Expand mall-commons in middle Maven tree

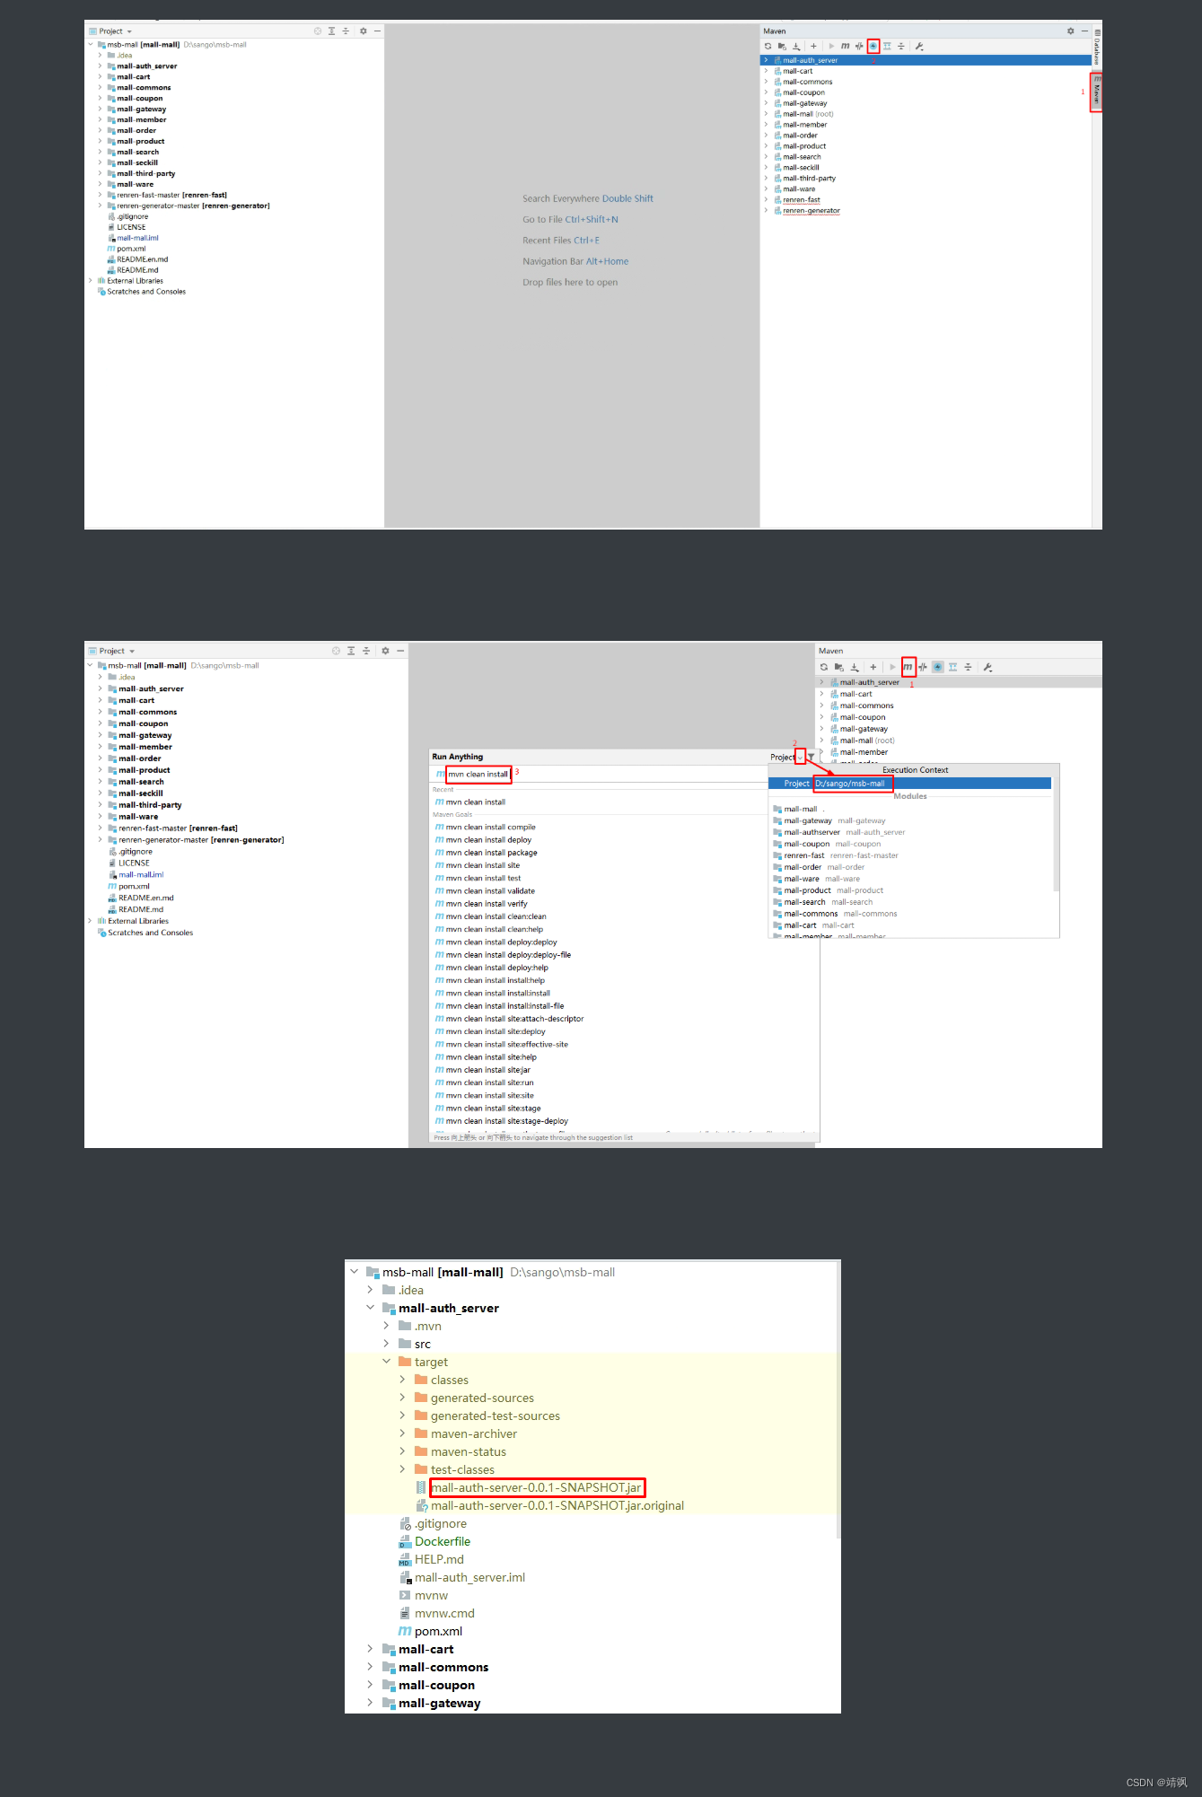coord(821,706)
